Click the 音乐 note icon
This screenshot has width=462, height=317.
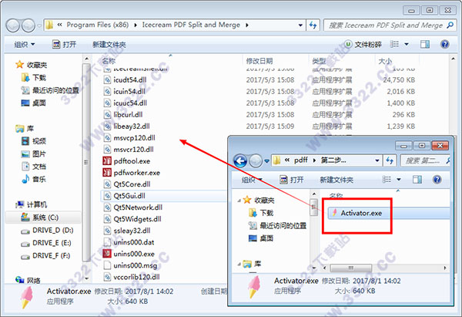(25, 179)
